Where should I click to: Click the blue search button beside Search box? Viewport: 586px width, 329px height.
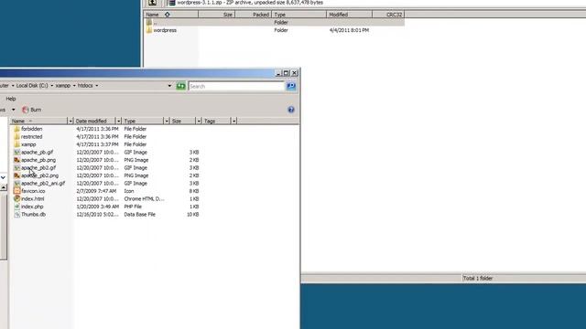(291, 86)
